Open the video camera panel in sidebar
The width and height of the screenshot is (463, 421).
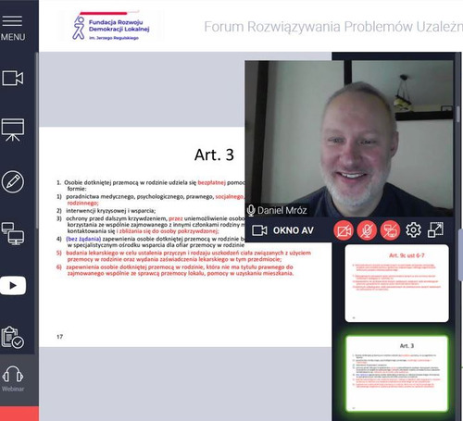pos(13,78)
